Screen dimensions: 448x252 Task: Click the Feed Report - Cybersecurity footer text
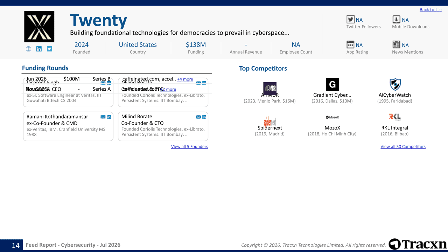tap(73, 245)
